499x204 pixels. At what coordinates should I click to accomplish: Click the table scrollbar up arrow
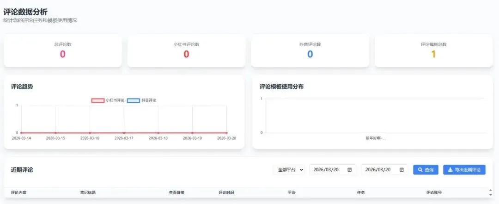(x=490, y=190)
